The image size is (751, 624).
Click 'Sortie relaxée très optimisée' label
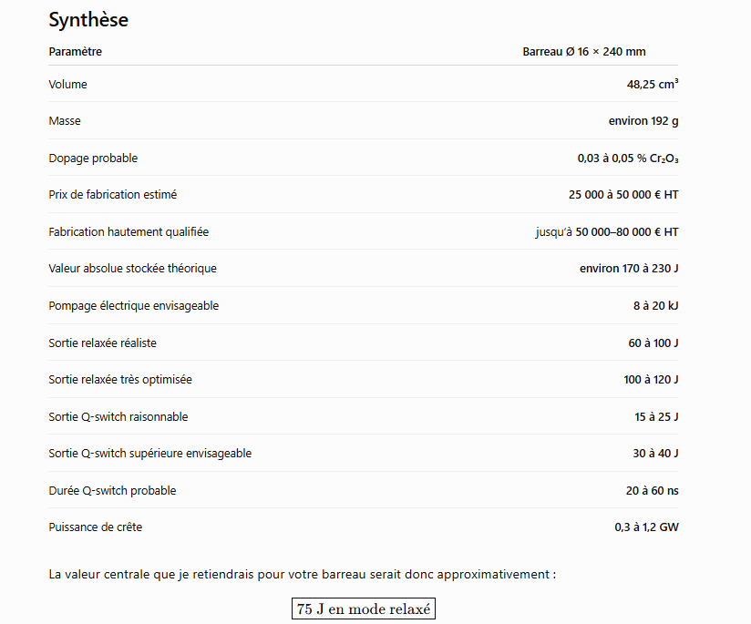tap(120, 380)
